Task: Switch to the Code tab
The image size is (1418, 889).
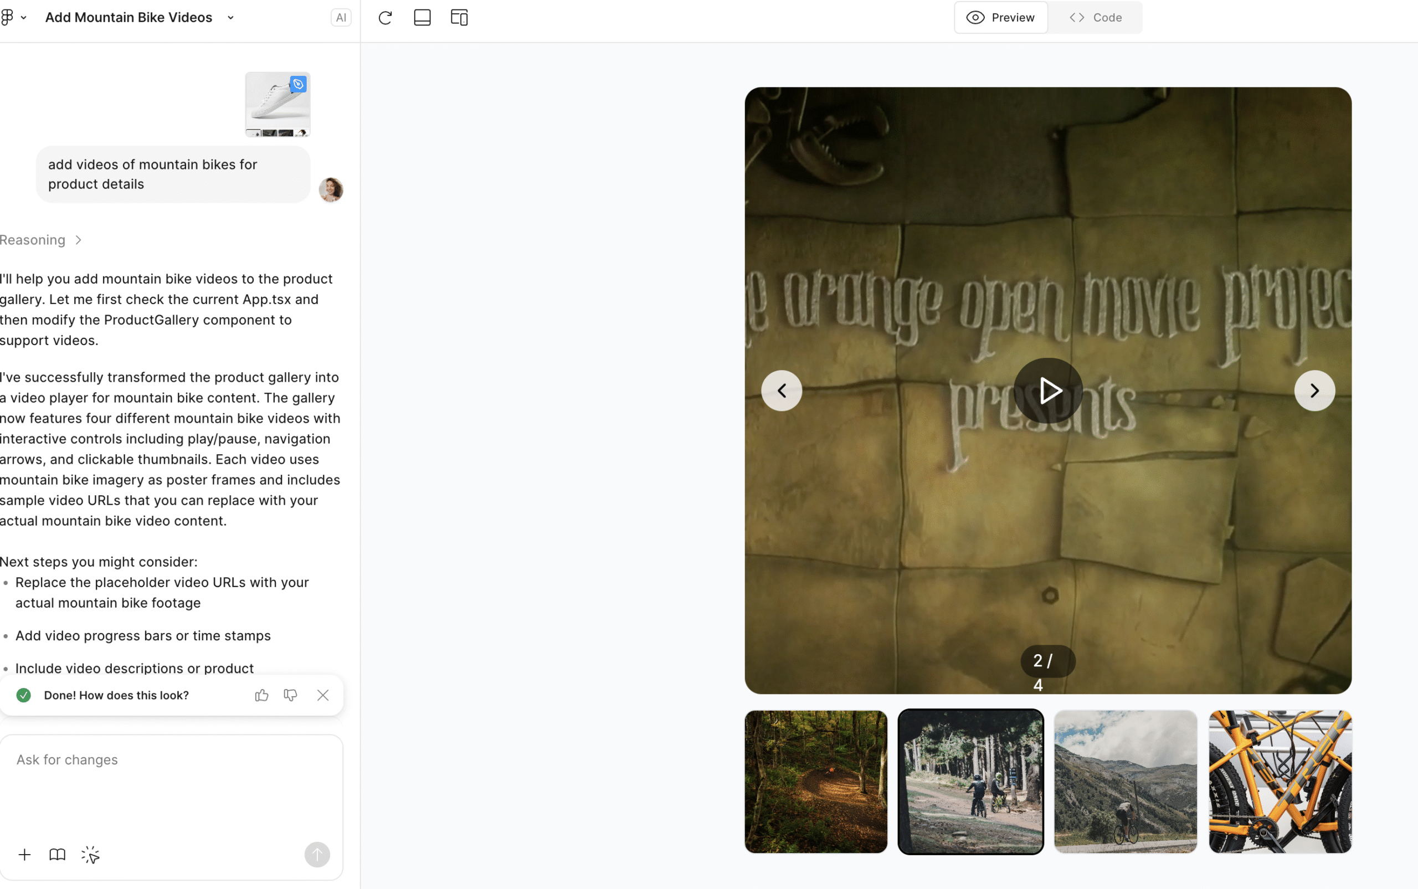Action: coord(1095,18)
